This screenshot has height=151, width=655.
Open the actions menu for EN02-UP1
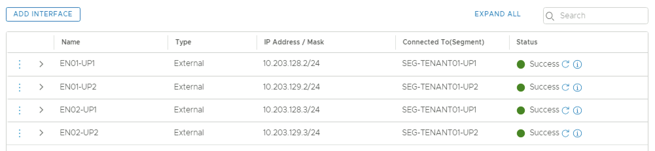pyautogui.click(x=20, y=110)
